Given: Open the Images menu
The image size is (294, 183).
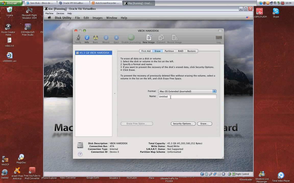Looking at the screenshot, I should [97, 18].
